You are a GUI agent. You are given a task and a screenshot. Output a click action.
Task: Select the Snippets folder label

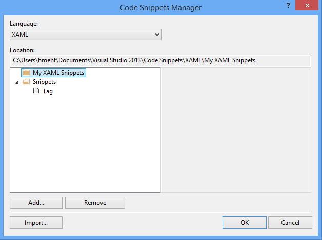(45, 82)
